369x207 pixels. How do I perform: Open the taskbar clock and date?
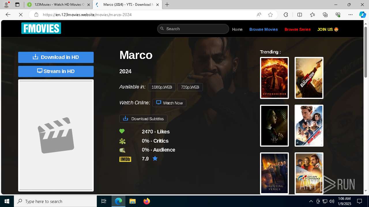pos(344,201)
